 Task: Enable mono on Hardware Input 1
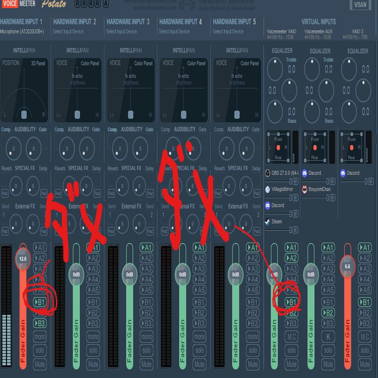[40, 337]
